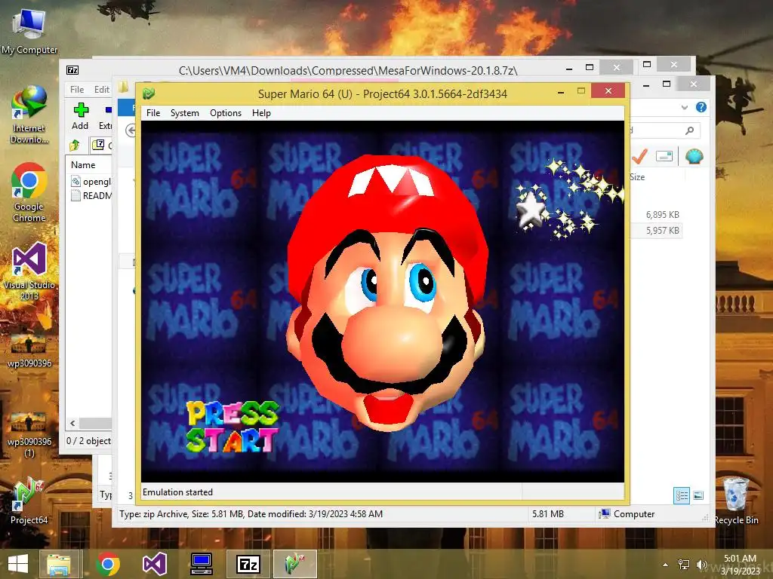Screen dimensions: 773x579
Task: Open the Options menu in Project64
Action: (x=225, y=113)
